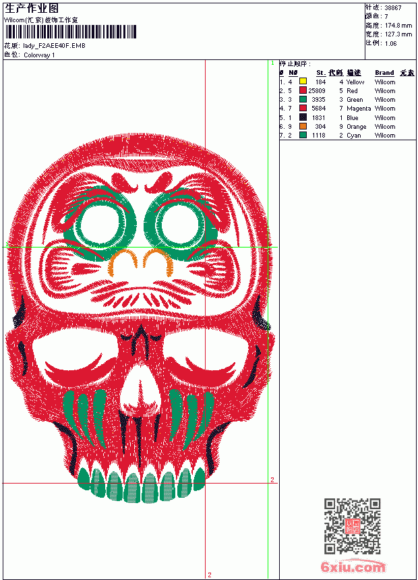418x580 pixels.
Task: Click the stitch count value 38867
Action: pyautogui.click(x=393, y=7)
